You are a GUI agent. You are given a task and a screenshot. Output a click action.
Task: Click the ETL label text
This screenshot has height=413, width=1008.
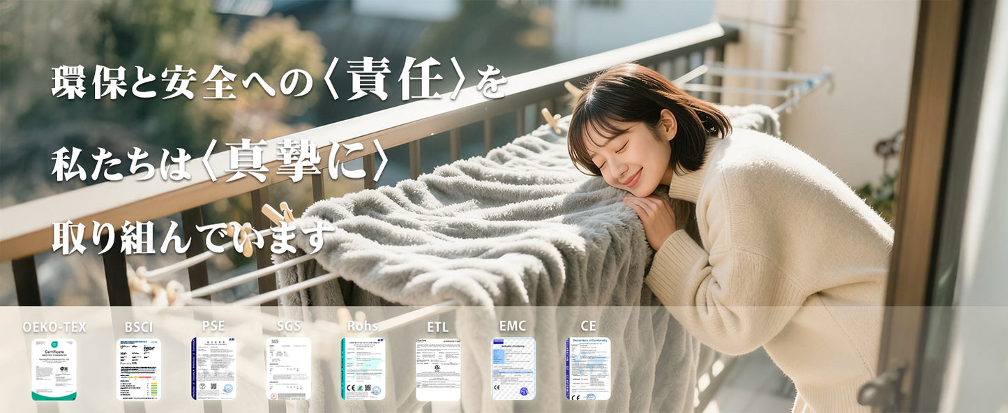437,326
